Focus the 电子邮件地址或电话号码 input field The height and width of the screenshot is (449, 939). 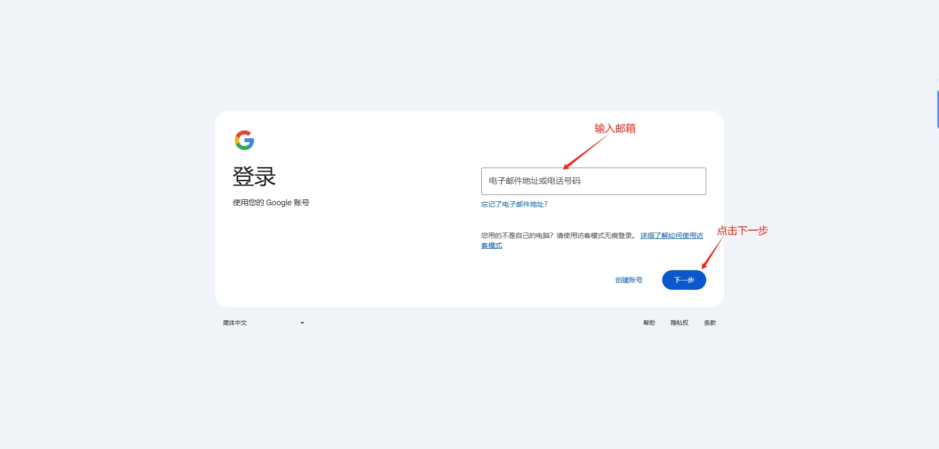point(593,181)
